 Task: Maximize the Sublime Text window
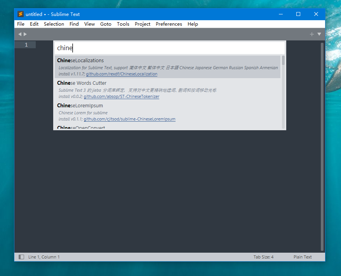tap(298, 14)
